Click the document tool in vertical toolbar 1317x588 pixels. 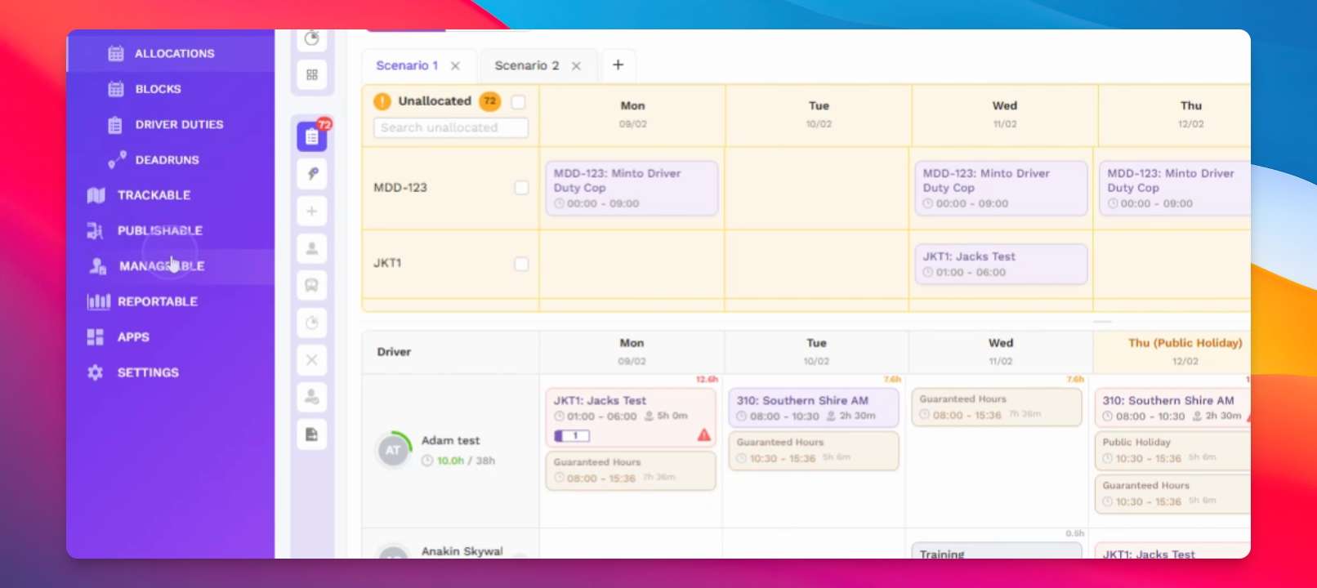pyautogui.click(x=312, y=434)
